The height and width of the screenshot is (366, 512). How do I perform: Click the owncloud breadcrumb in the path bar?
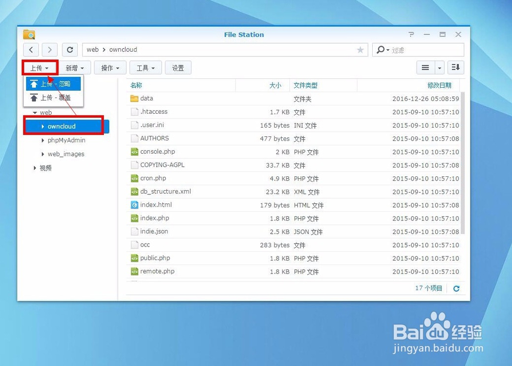(123, 50)
